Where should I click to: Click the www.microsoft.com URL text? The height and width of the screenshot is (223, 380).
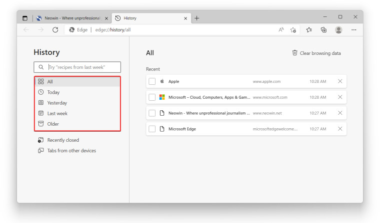tap(270, 97)
